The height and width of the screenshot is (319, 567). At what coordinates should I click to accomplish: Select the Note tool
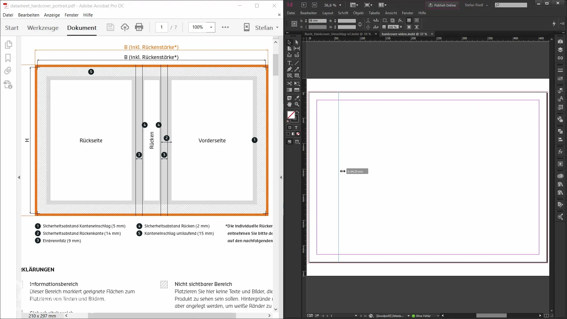289,98
